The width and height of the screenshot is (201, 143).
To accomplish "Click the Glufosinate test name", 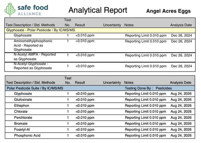I will [x=23, y=100].
